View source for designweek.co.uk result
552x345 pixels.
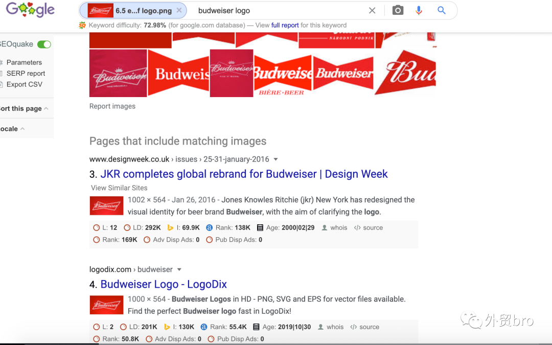[369, 227]
